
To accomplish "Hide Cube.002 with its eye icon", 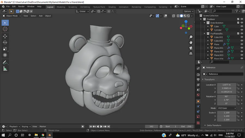I will coord(242,37).
